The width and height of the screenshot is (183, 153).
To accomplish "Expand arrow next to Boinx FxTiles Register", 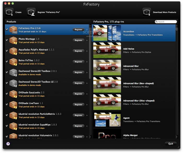I will click(87, 62).
